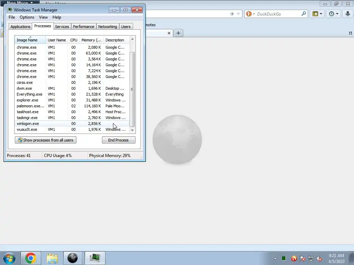Image resolution: width=354 pixels, height=265 pixels.
Task: Close the current Pale Moon tab
Action: coord(169,33)
